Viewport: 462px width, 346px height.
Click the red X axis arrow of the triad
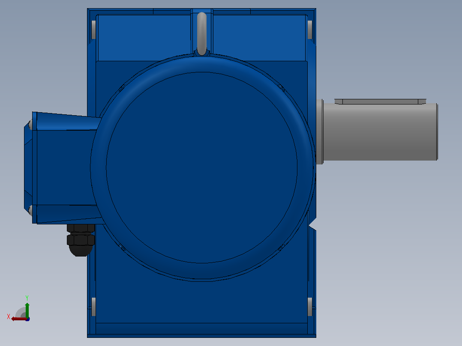pyautogui.click(x=19, y=319)
